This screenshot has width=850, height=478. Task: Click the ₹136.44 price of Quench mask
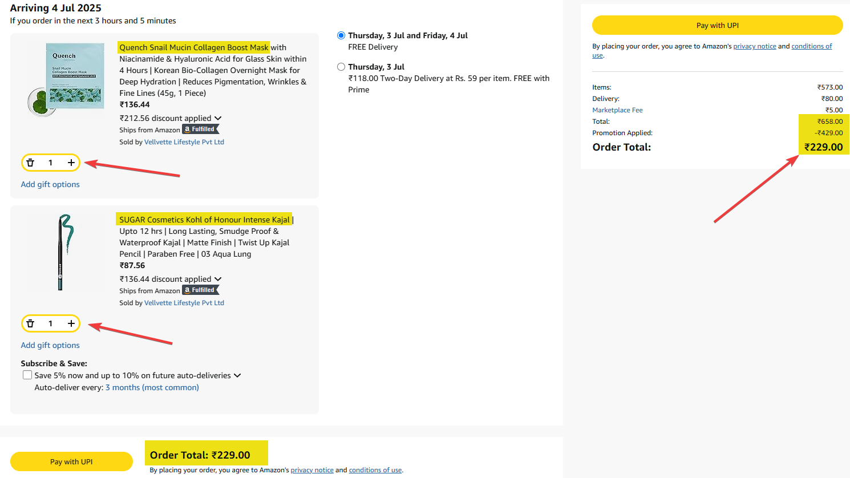135,104
